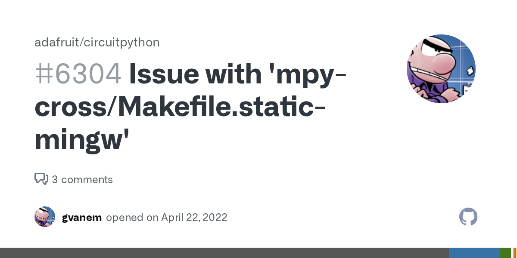Open the gvanem username link
The height and width of the screenshot is (258, 517).
(x=82, y=218)
